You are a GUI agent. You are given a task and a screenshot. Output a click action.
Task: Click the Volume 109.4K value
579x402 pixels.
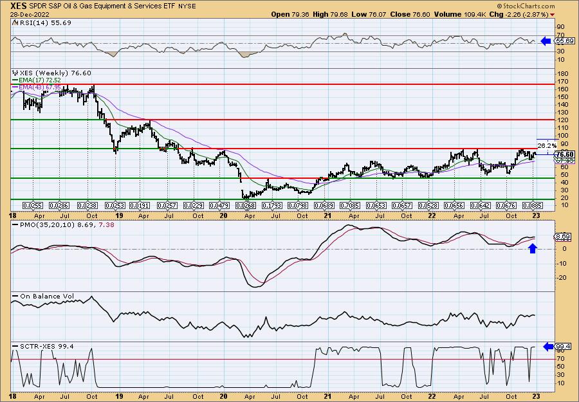tap(460, 14)
